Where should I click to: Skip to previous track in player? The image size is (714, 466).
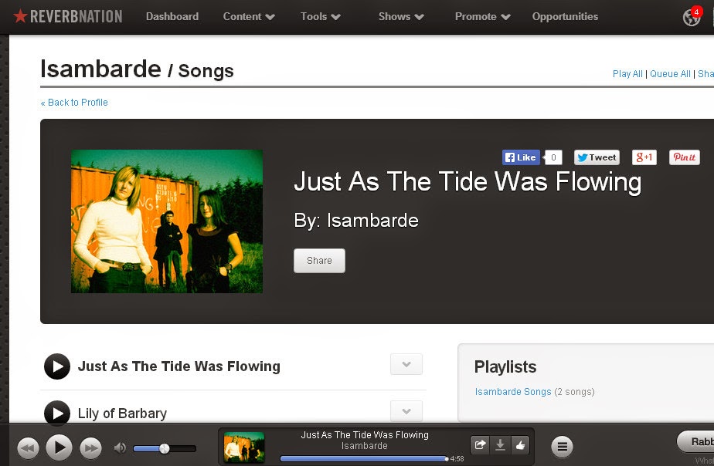pos(28,448)
